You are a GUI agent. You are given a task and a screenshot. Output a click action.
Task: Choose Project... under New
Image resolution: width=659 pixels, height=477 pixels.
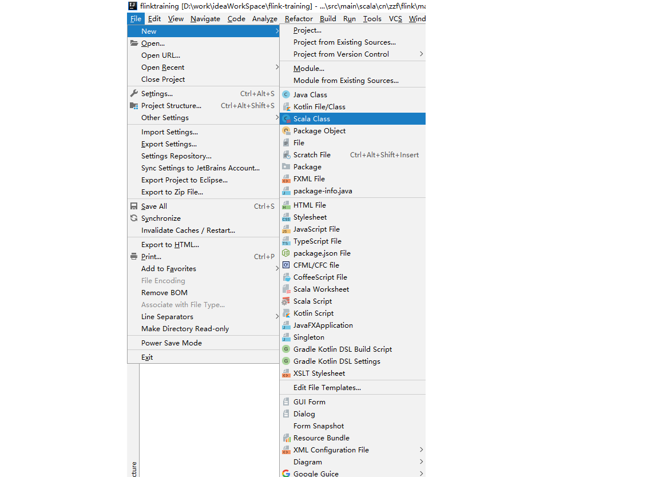tap(352, 30)
